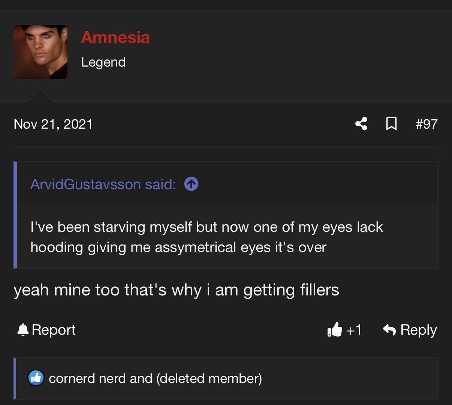Open the #97 post permalink
The height and width of the screenshot is (405, 452).
427,124
